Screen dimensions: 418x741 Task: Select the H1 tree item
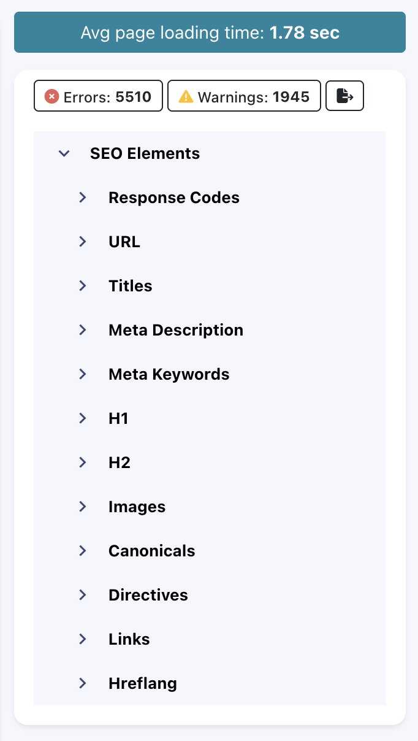coord(118,418)
